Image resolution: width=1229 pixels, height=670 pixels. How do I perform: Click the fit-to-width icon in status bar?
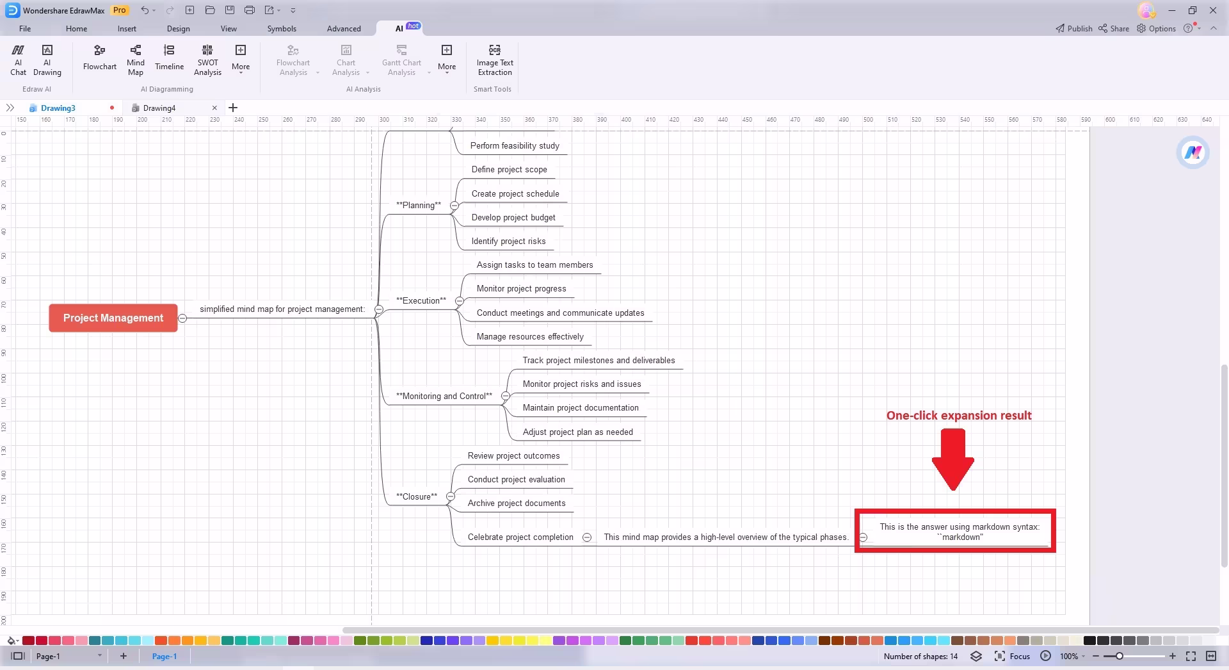tap(1211, 657)
